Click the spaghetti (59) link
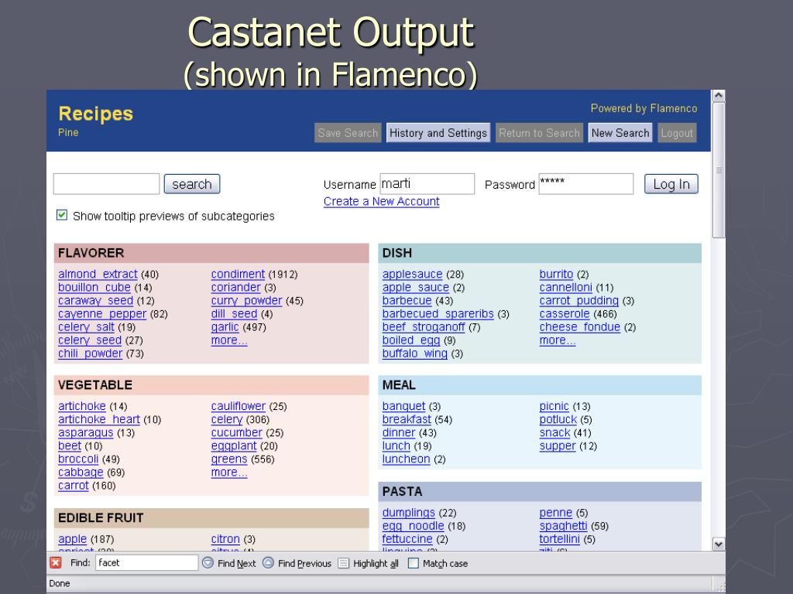793x594 pixels. coord(564,526)
